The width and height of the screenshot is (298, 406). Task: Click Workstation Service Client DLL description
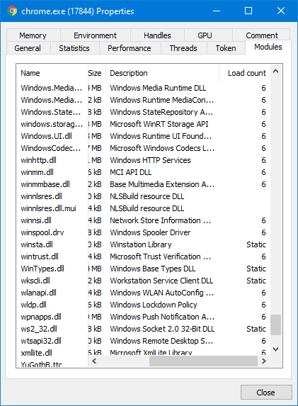[x=161, y=281]
